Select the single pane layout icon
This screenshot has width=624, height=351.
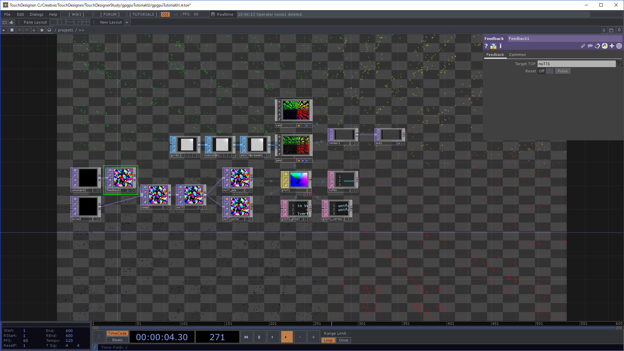54,22
